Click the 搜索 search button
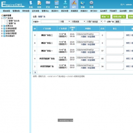This screenshot has width=133, height=133. point(117,22)
